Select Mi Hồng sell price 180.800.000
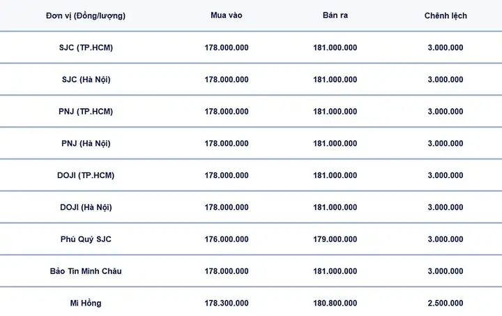 point(335,303)
